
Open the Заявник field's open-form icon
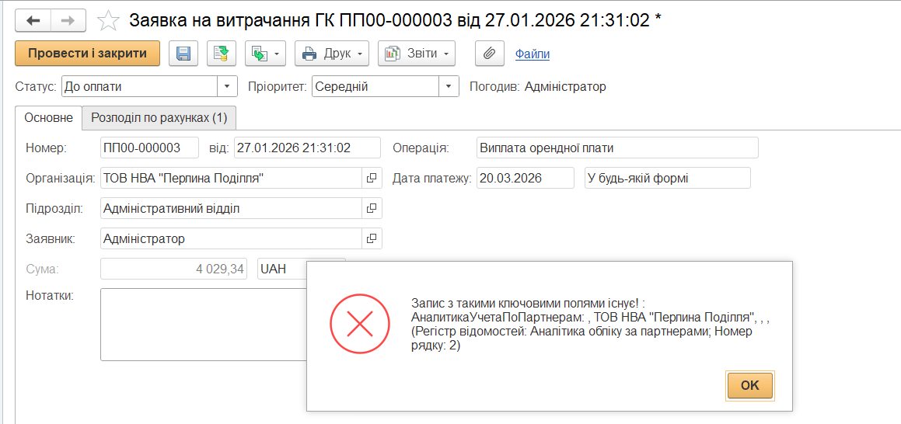pyautogui.click(x=372, y=238)
